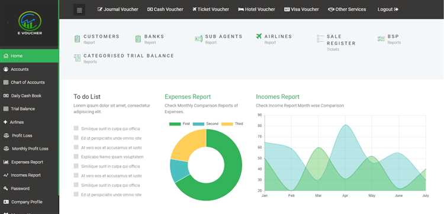The image size is (444, 214).
Task: Click the Sale Register list icon
Action: (x=320, y=39)
